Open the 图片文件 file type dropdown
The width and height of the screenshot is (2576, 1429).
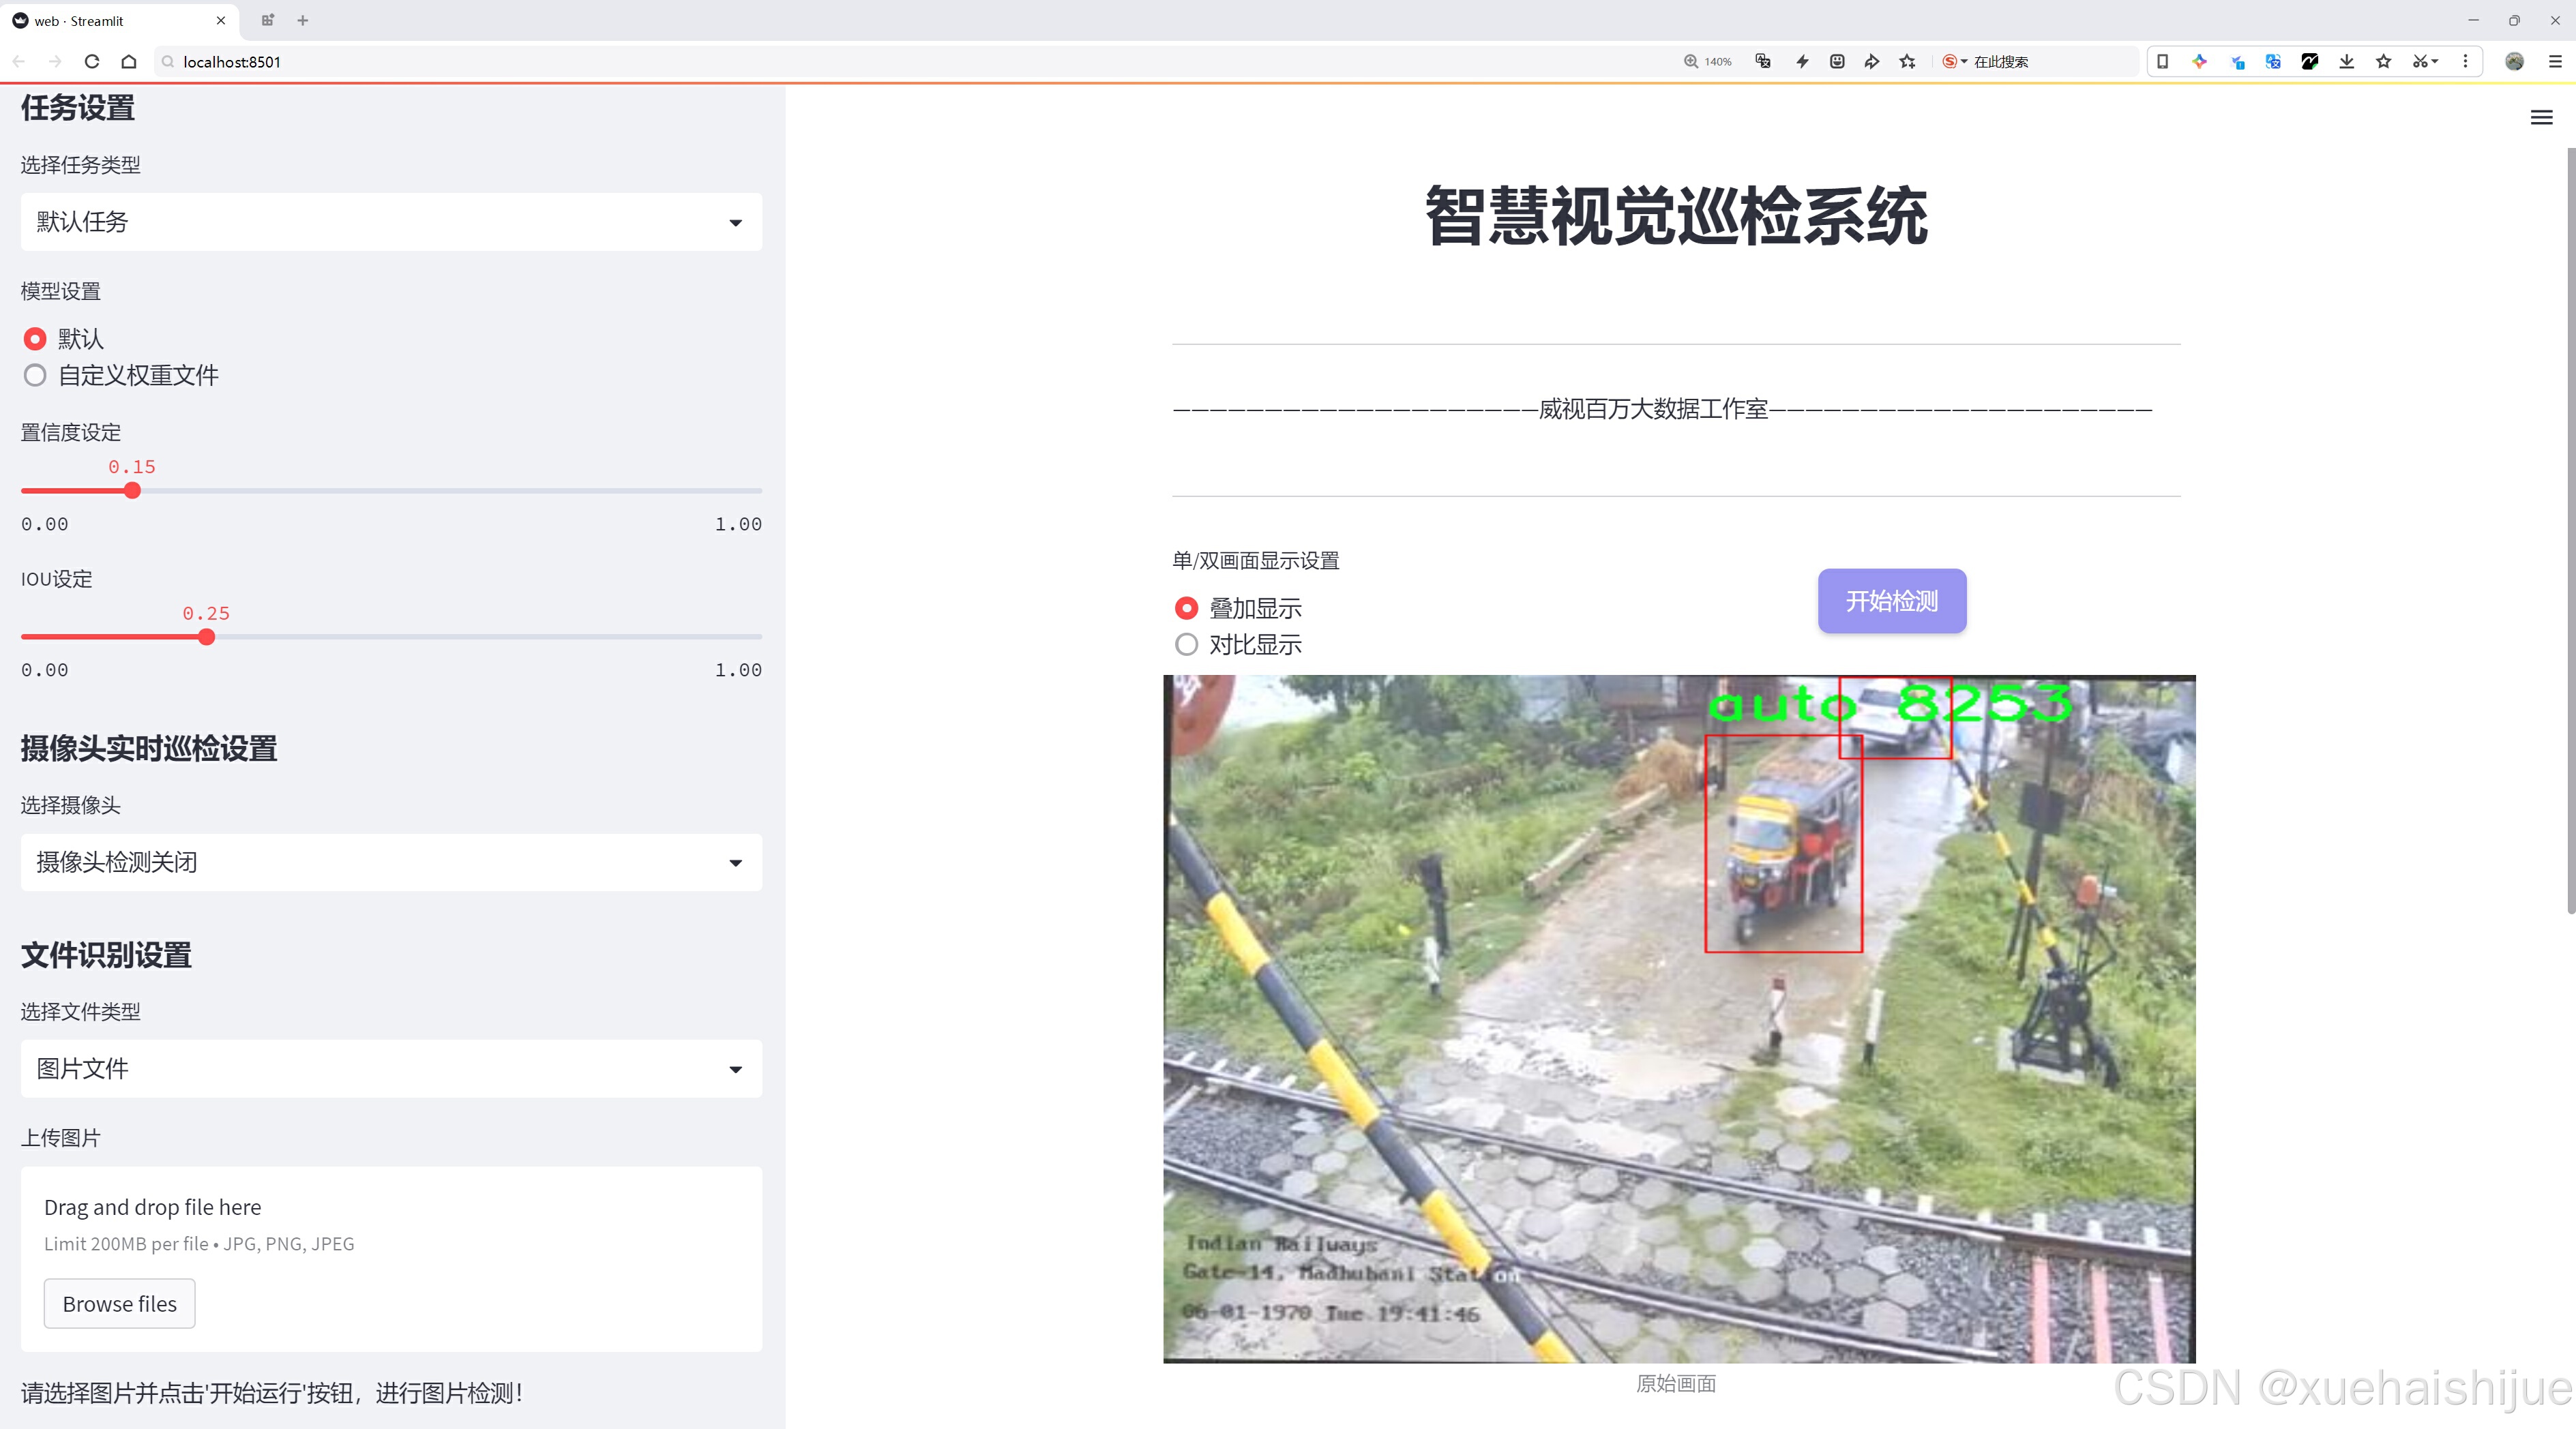tap(391, 1068)
